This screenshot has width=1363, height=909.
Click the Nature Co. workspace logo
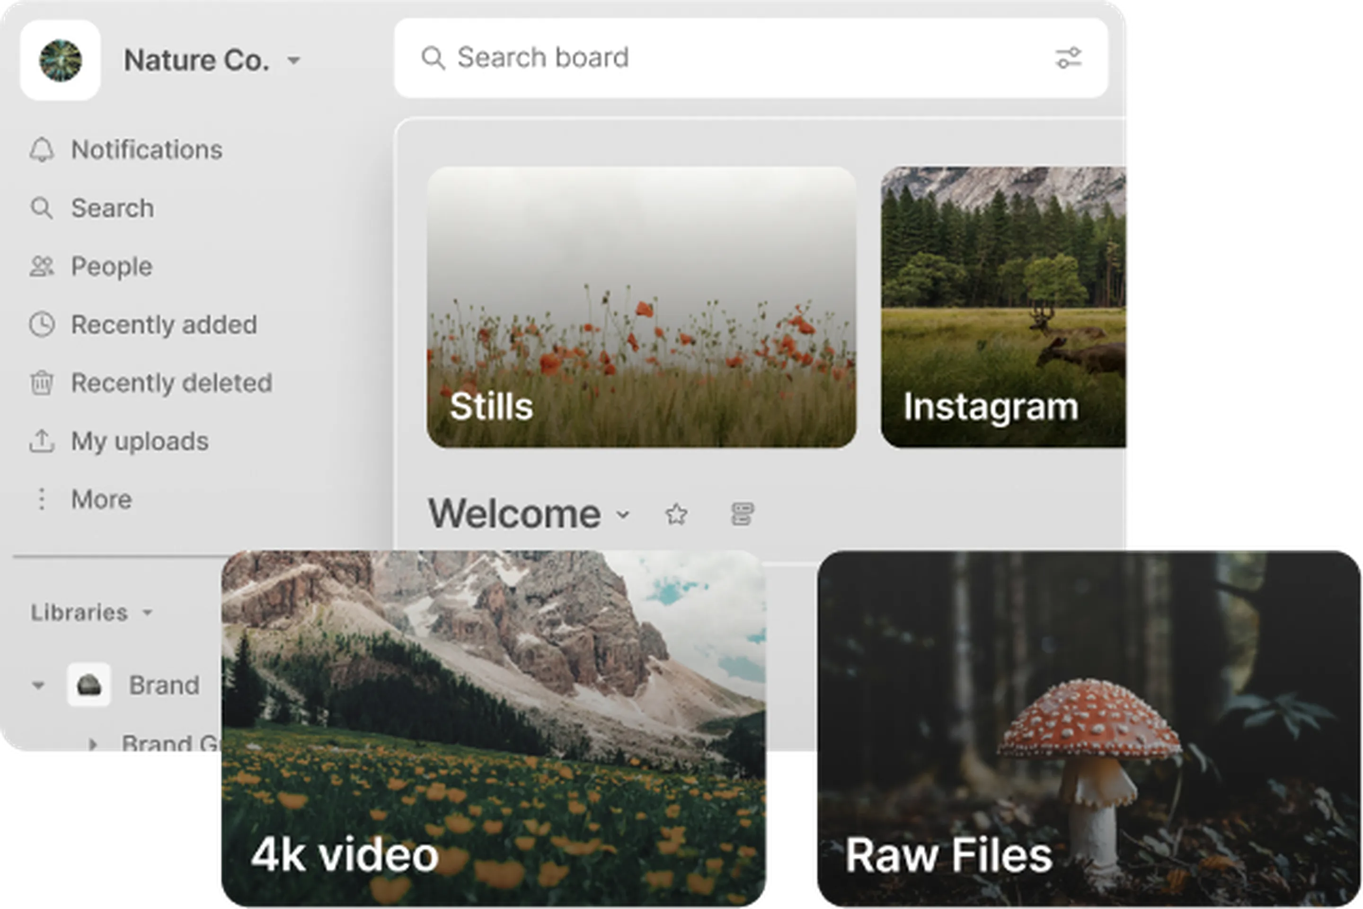coord(60,60)
